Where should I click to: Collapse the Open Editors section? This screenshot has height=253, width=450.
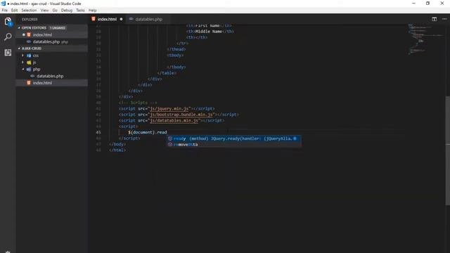pyautogui.click(x=19, y=28)
